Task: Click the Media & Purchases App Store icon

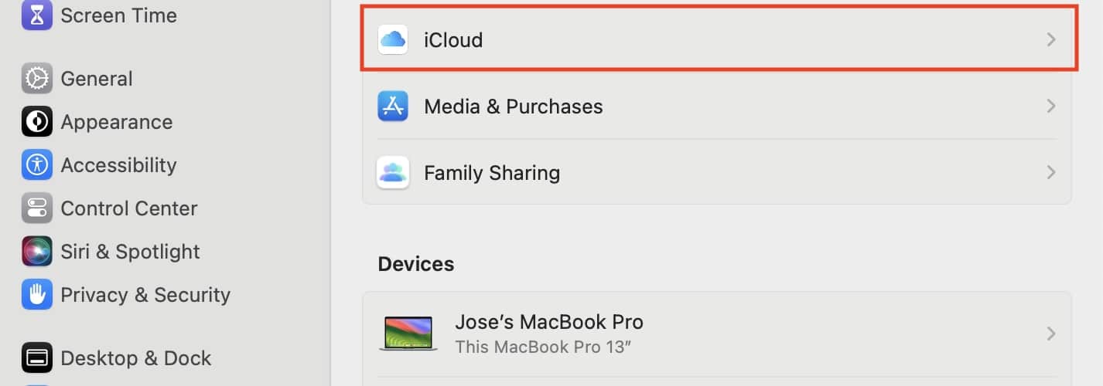Action: pyautogui.click(x=393, y=107)
